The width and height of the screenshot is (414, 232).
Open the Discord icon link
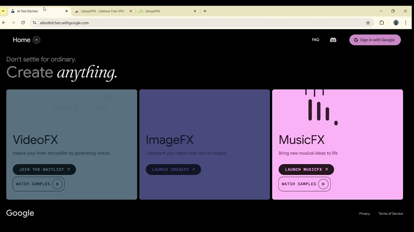(x=333, y=40)
